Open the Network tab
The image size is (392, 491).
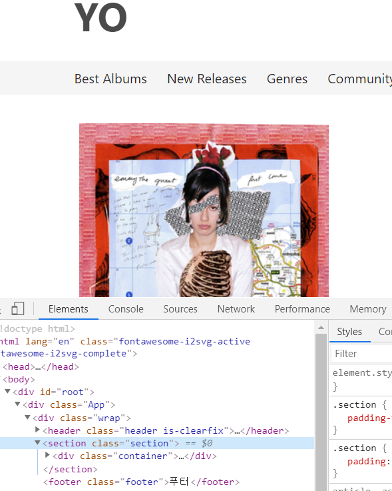click(x=236, y=309)
